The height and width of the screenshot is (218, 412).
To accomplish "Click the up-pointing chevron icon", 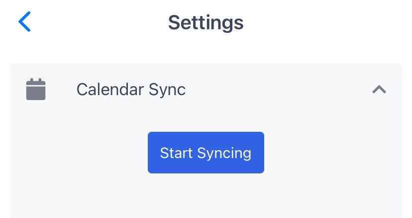I will tap(379, 90).
